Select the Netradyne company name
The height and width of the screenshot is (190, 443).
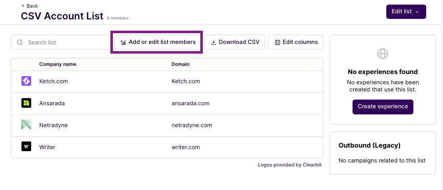pos(54,125)
